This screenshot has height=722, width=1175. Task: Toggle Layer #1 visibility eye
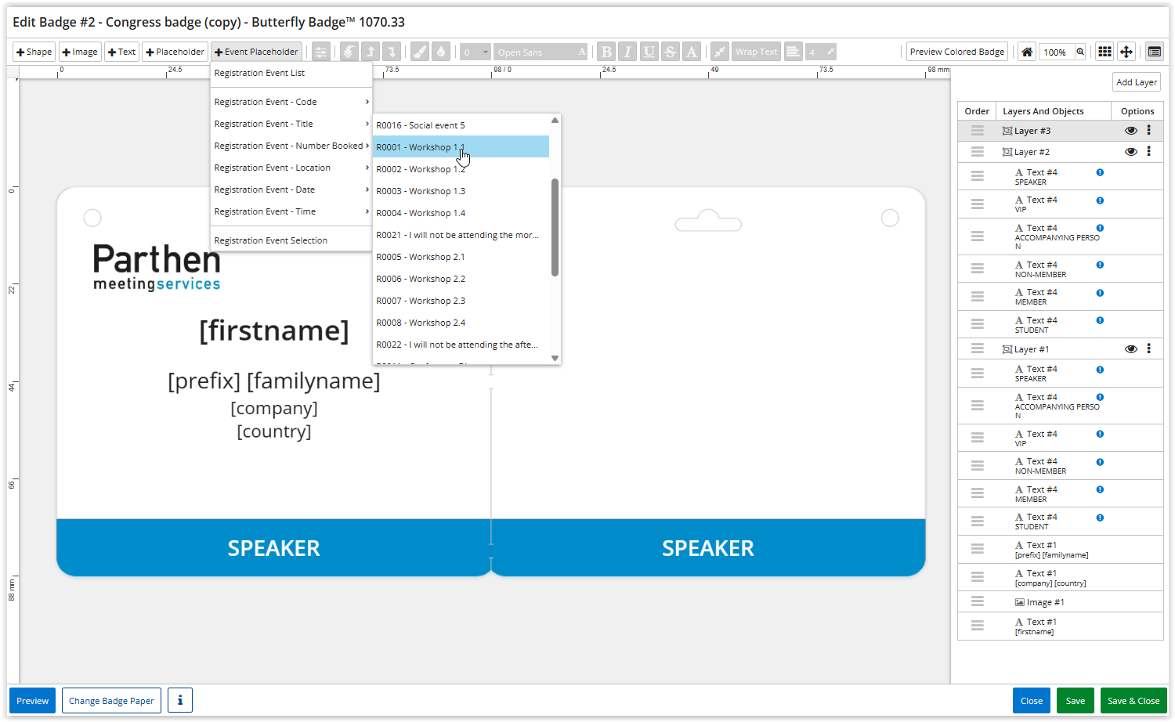[x=1130, y=349]
